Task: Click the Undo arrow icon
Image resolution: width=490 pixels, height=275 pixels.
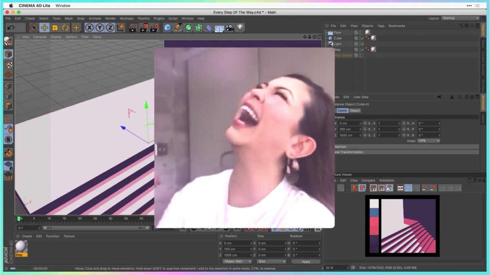Action: (x=11, y=28)
